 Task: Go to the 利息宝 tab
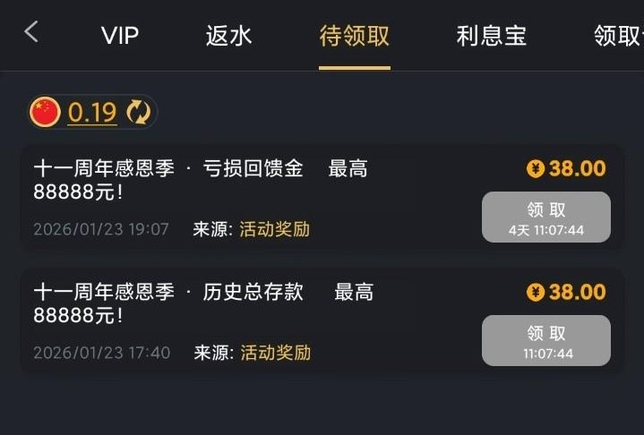pos(491,36)
